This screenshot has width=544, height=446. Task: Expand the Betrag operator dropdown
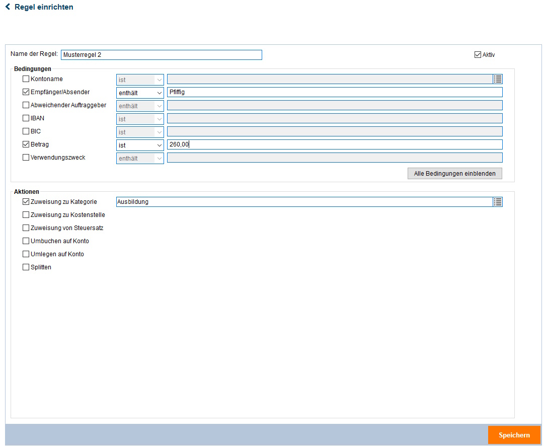click(x=140, y=145)
